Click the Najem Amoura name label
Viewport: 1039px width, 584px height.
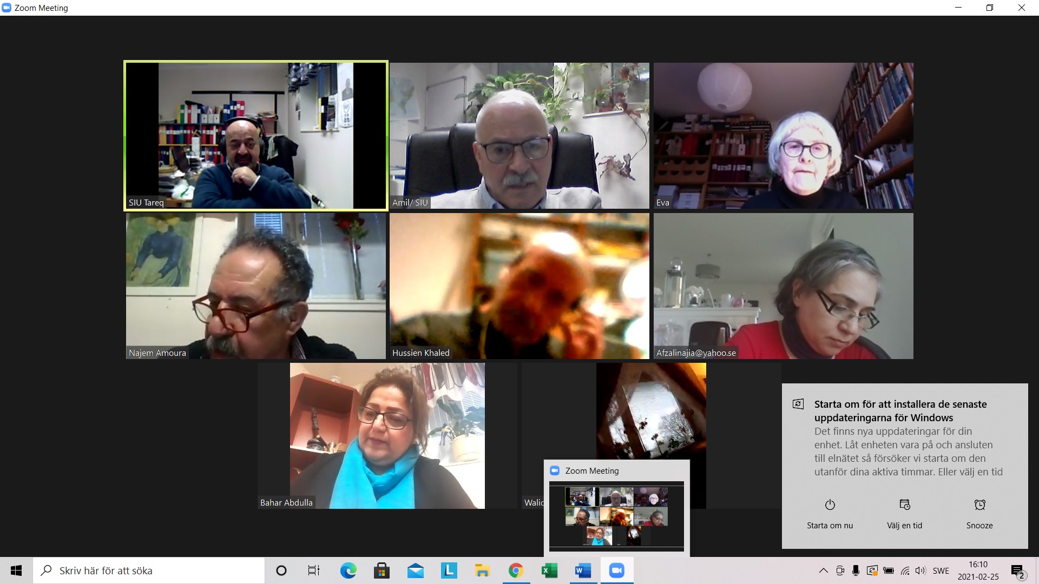coord(157,353)
